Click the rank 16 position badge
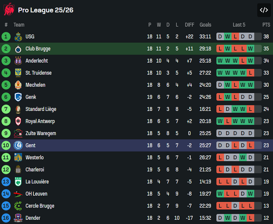 (x=6, y=218)
